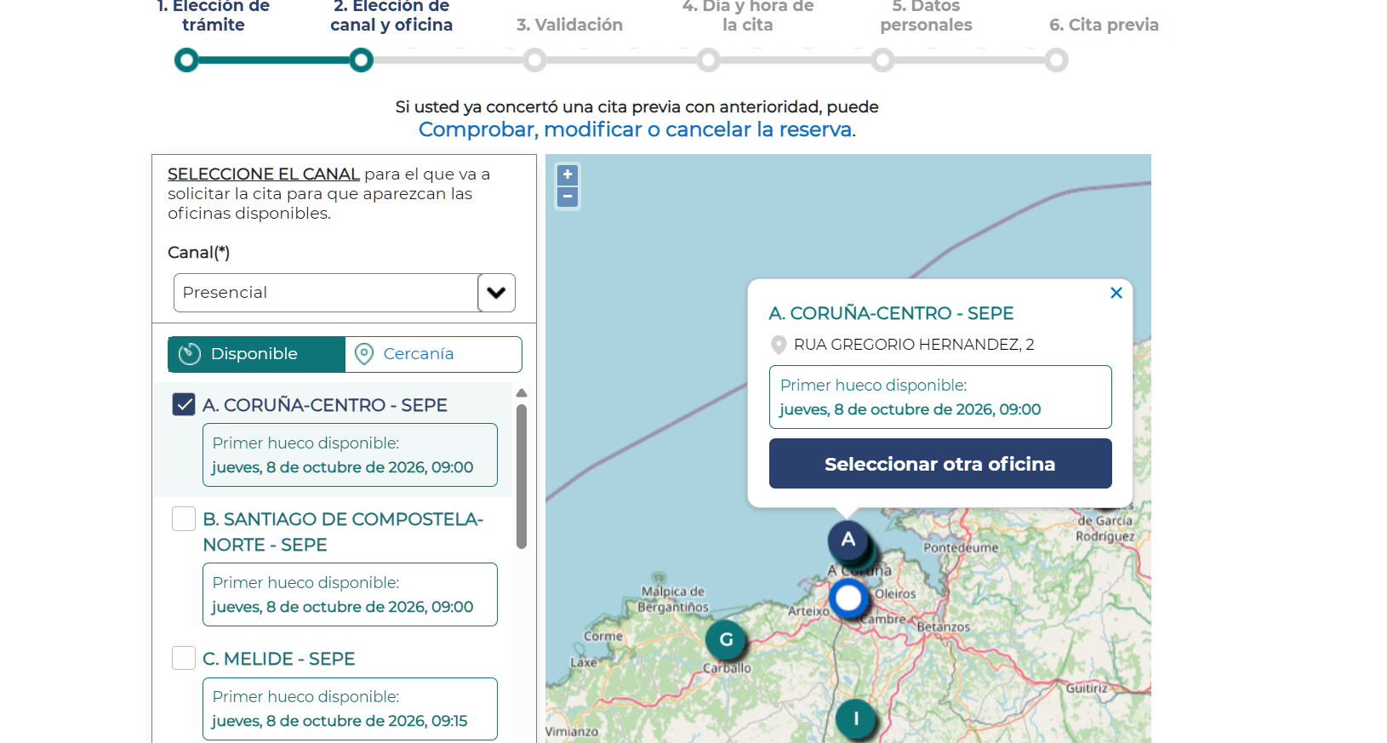Zoom out the map with minus button
The width and height of the screenshot is (1387, 743).
(568, 197)
